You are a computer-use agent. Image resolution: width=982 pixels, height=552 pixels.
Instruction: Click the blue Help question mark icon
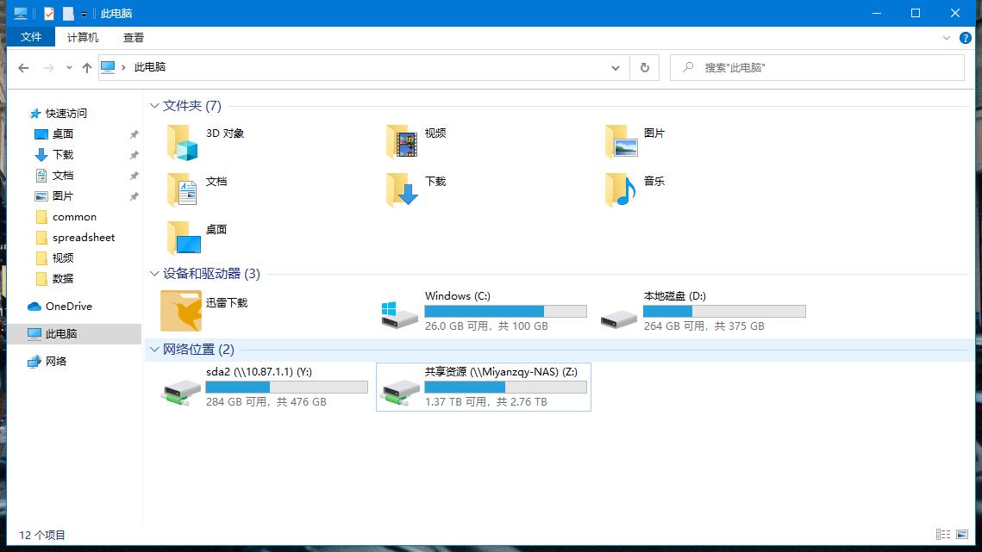(x=965, y=37)
